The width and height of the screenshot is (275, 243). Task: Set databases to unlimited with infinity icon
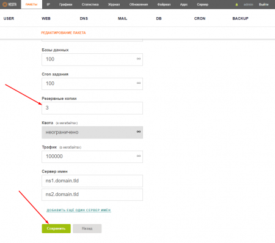pos(139,59)
